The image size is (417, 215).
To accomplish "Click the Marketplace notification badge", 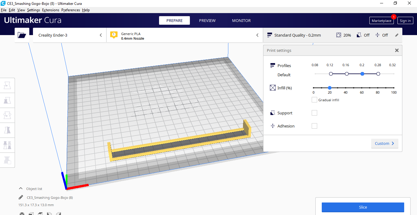I will pos(394,17).
